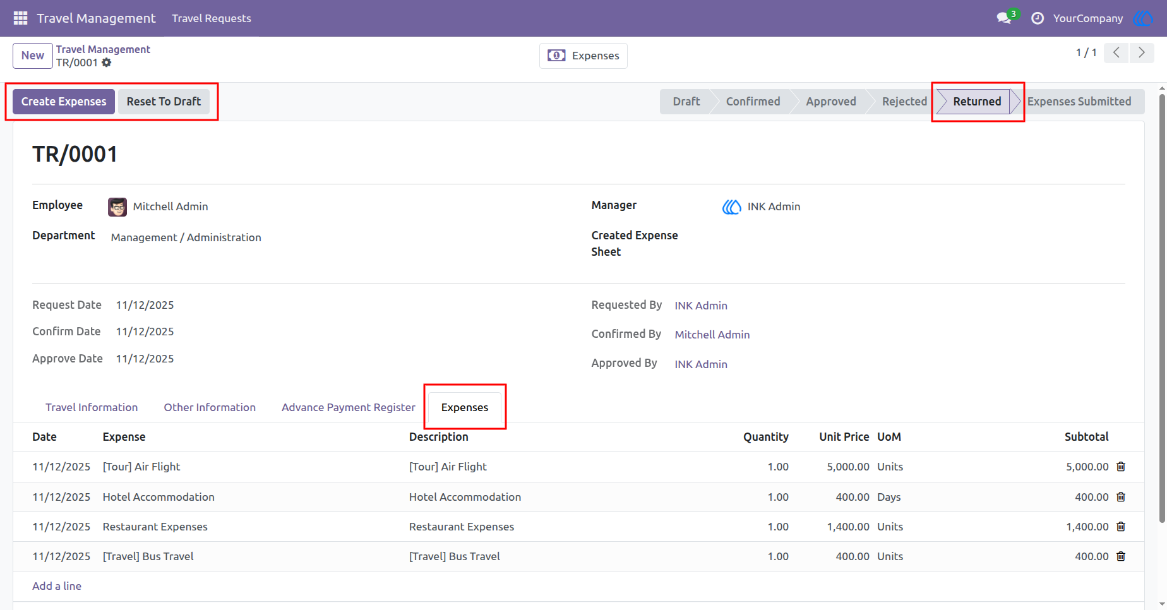Viewport: 1167px width, 610px height.
Task: Click Mitchell Admin employee avatar
Action: [x=117, y=206]
